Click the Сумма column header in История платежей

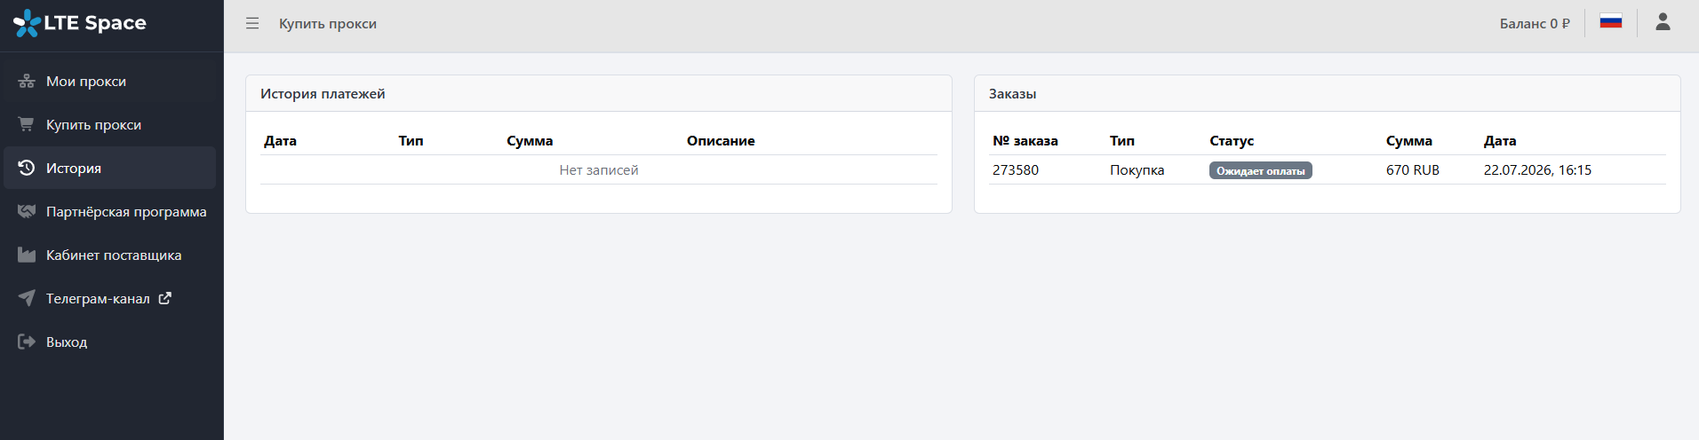click(x=530, y=140)
